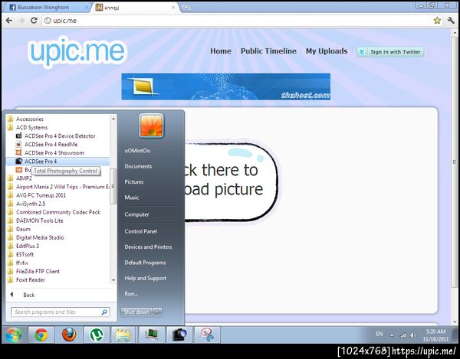Open the Public Timeline link

click(268, 51)
